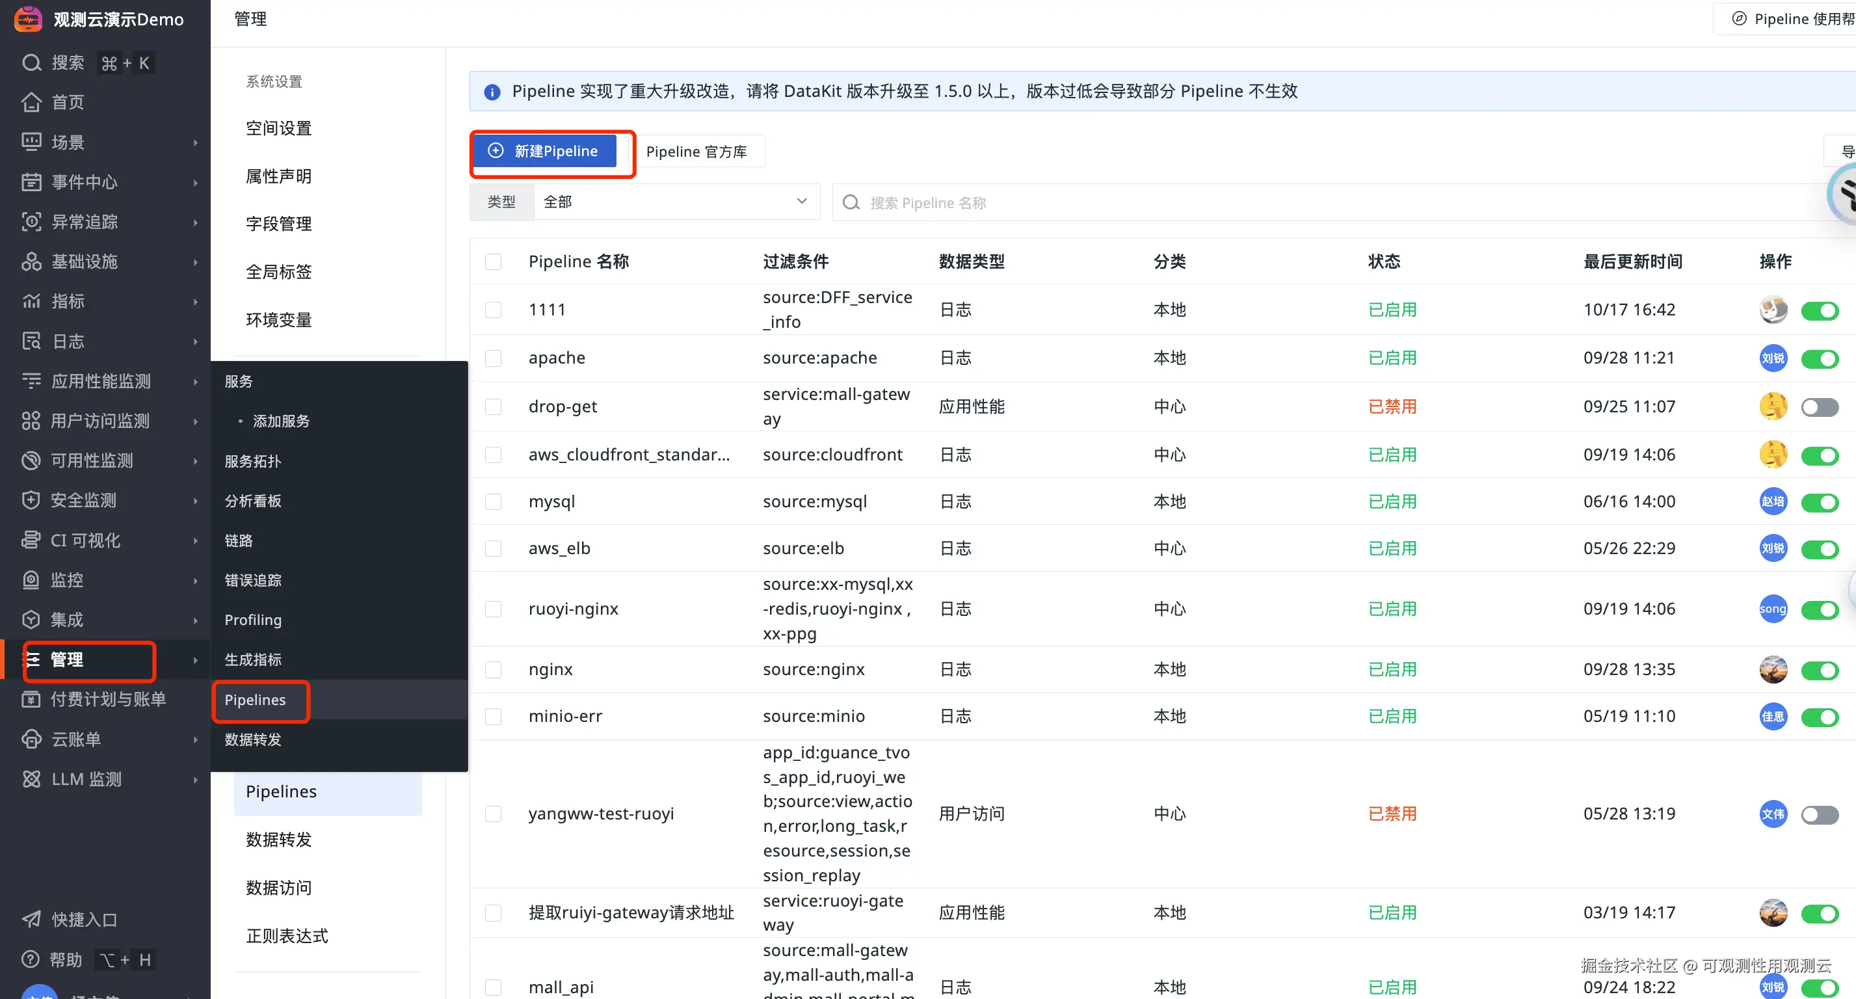This screenshot has height=999, width=1856.
Task: Choose Profiling from the flyout menu
Action: [253, 620]
